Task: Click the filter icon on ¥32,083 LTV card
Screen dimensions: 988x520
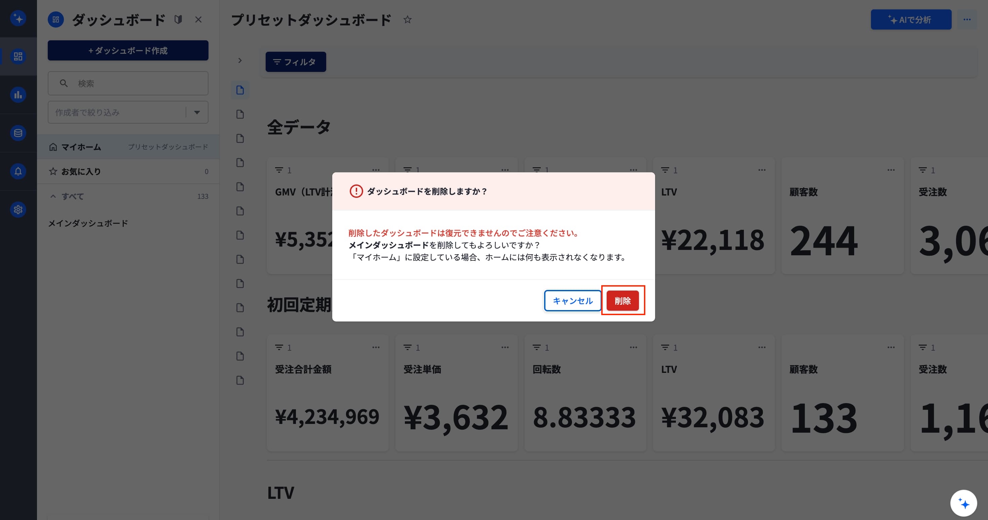Action: click(666, 347)
